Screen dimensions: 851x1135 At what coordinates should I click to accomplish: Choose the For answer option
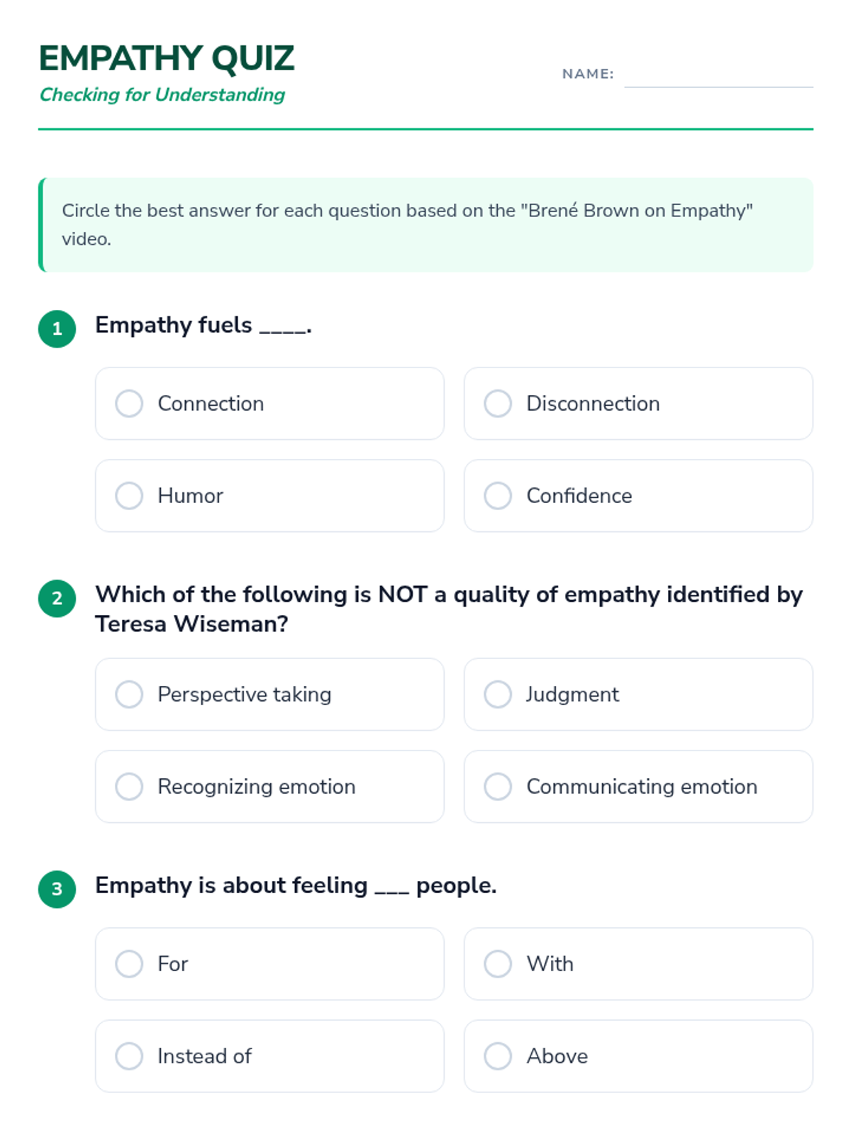coord(129,964)
